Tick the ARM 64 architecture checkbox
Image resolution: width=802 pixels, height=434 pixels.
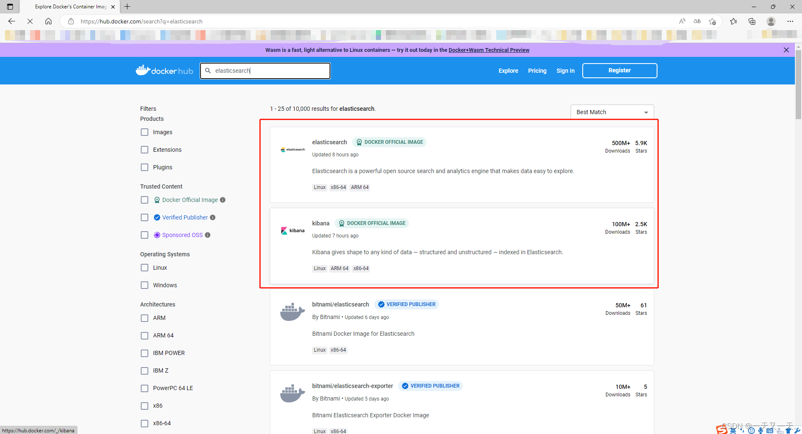[145, 336]
